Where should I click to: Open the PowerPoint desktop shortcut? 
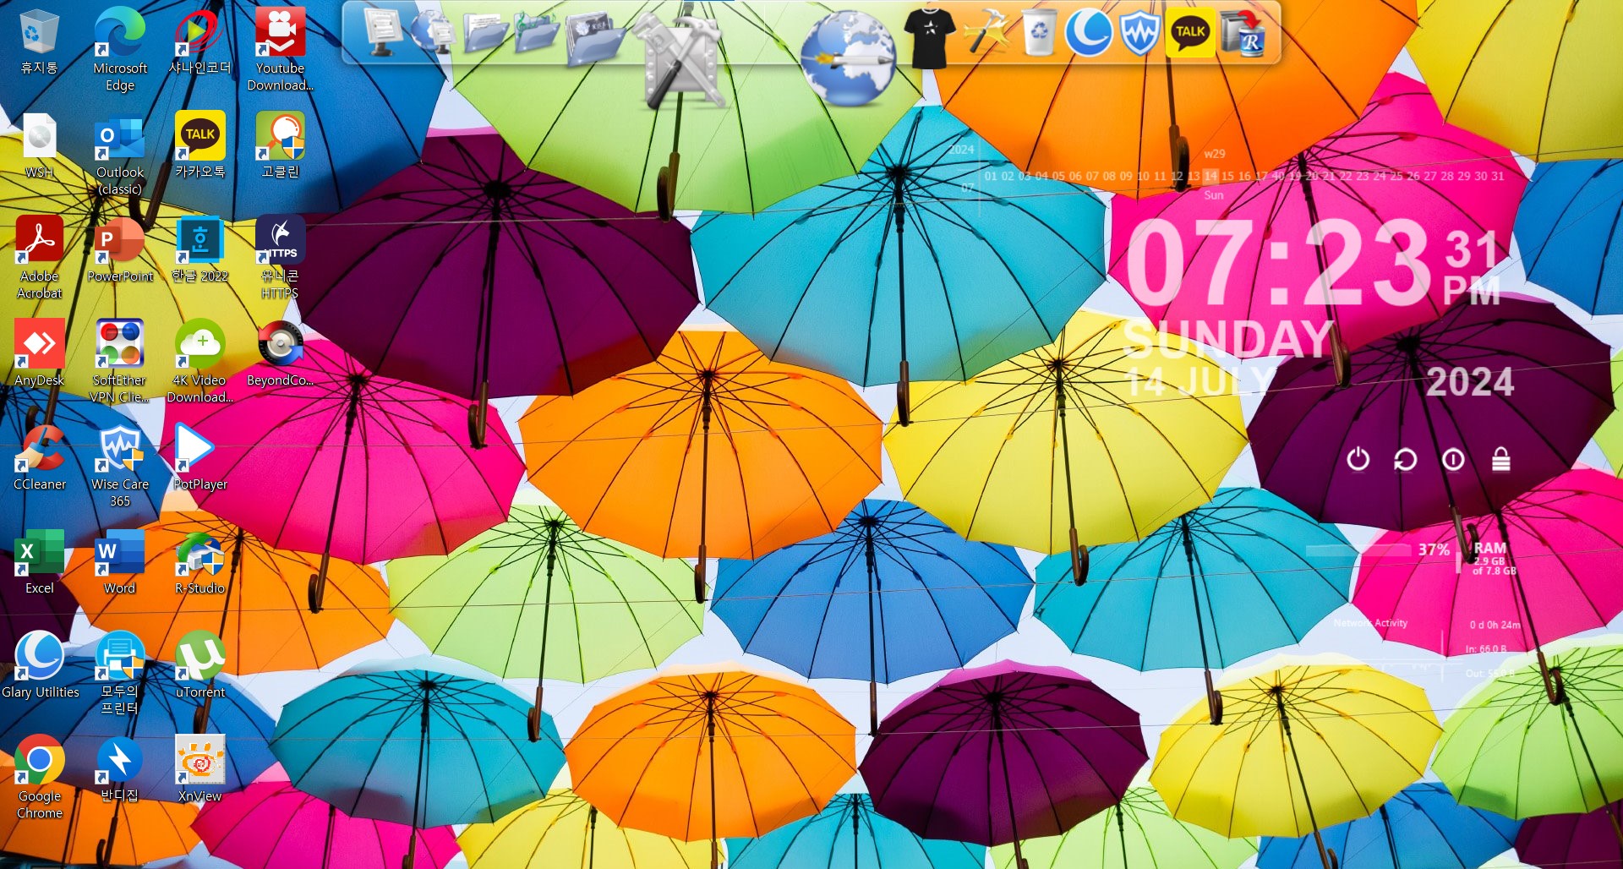(120, 249)
